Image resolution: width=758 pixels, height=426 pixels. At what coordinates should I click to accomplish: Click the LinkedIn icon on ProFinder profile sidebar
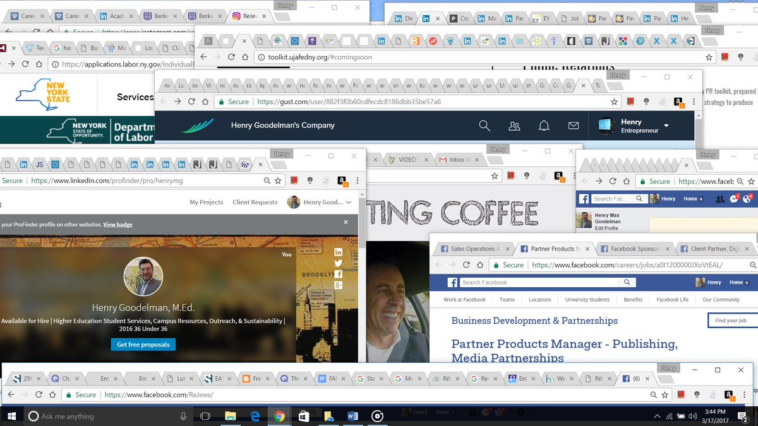tap(339, 252)
